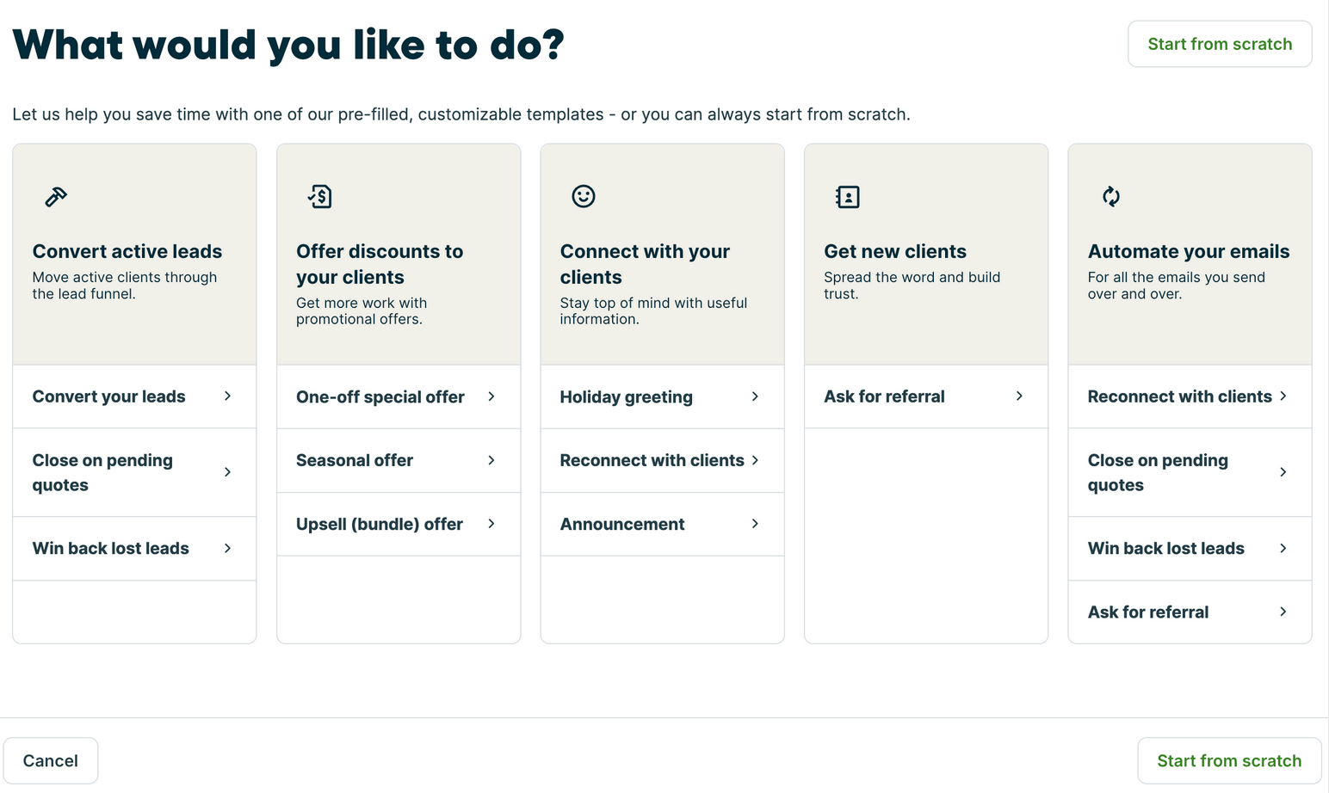Image resolution: width=1329 pixels, height=793 pixels.
Task: Select Reconnect with clients under Automate your emails
Action: (x=1189, y=396)
